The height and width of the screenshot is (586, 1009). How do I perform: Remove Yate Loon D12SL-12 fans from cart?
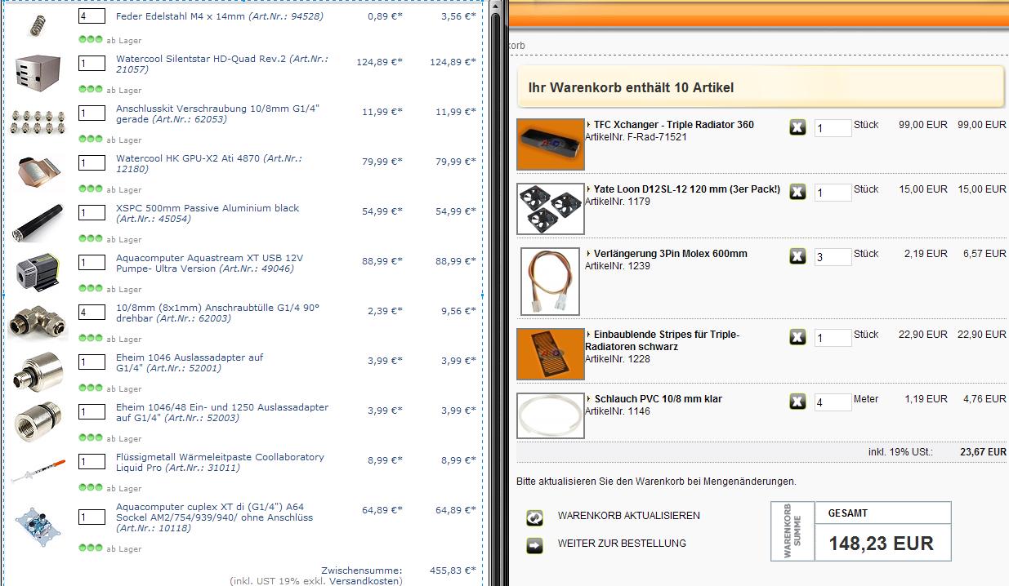[797, 192]
